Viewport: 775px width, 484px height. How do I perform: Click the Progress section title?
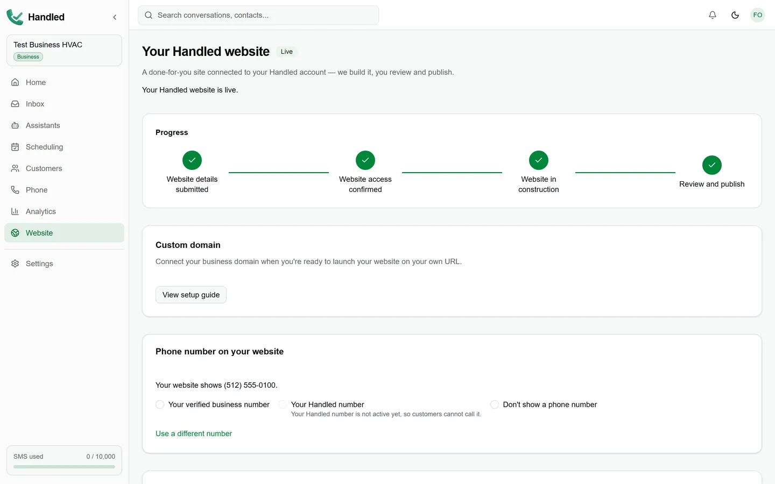pos(172,132)
